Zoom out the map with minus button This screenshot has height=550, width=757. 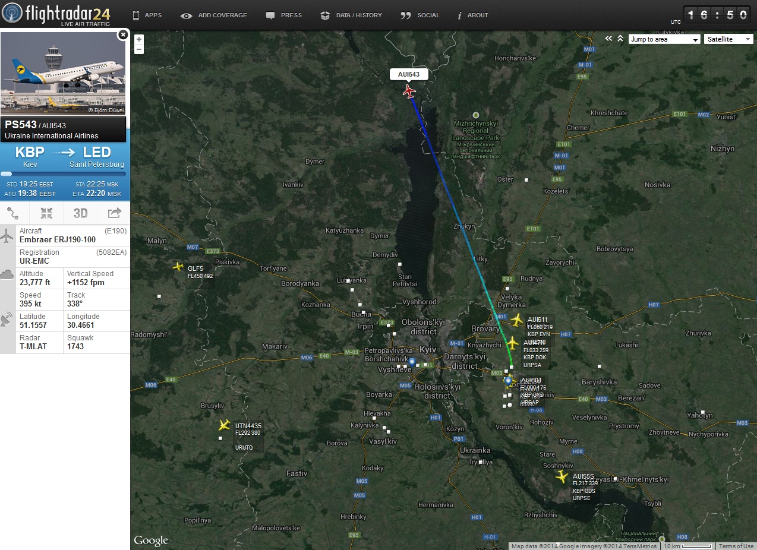[x=139, y=49]
